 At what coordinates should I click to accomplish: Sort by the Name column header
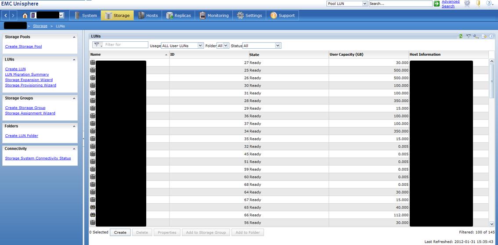coord(129,54)
